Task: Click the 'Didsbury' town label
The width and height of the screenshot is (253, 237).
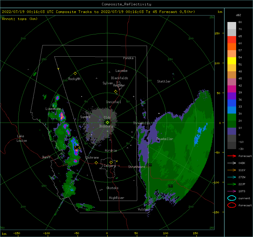Action: pos(106,126)
